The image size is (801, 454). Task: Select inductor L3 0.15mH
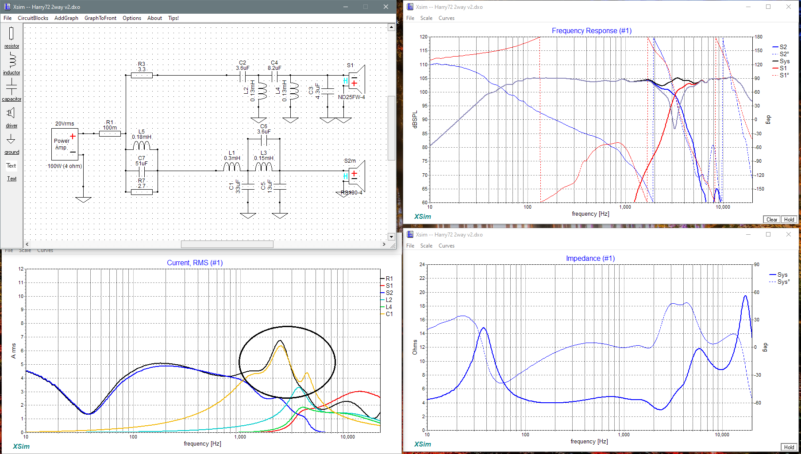[x=264, y=166]
